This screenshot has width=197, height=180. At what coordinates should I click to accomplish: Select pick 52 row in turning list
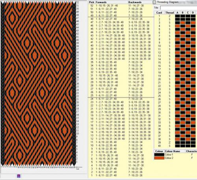coord(121,6)
